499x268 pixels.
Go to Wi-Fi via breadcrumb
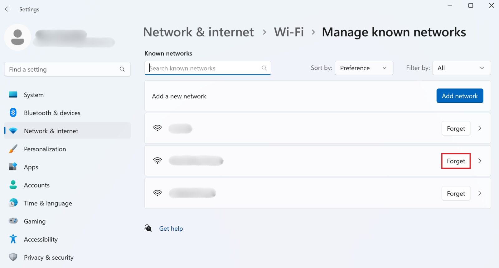coord(288,32)
